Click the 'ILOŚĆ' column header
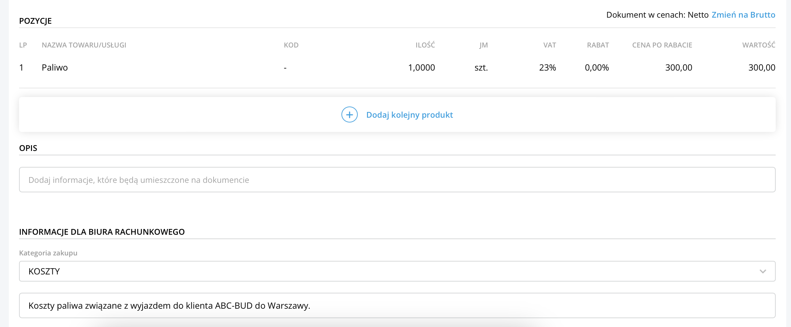The image size is (791, 327). 425,45
